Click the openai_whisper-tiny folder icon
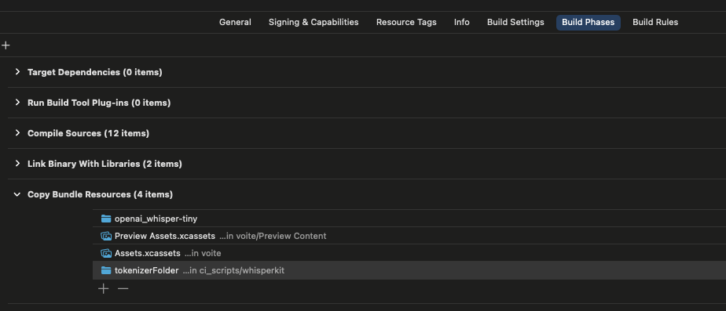726x311 pixels. tap(106, 219)
